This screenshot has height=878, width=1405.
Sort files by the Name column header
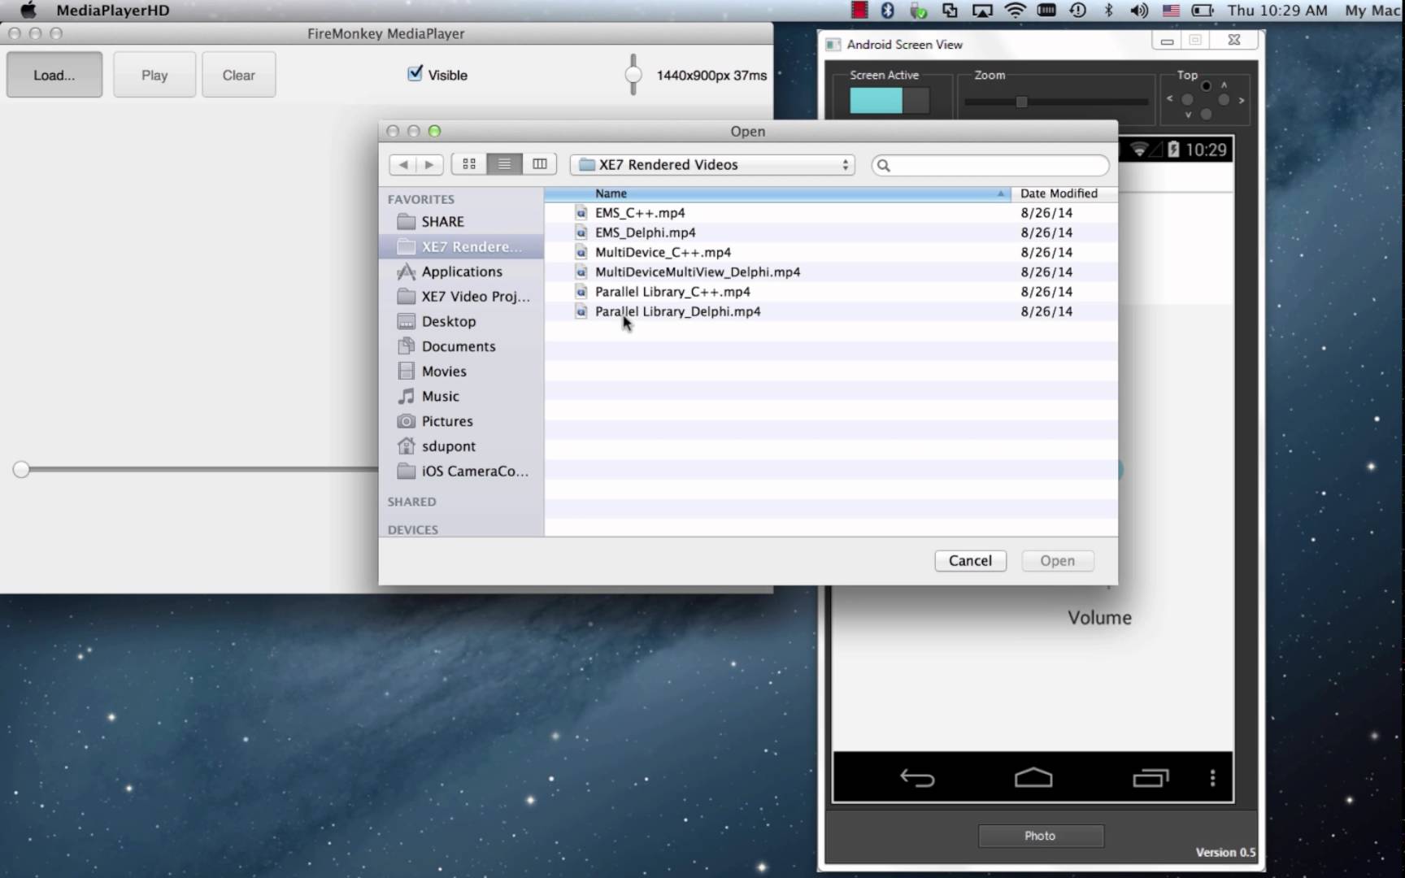(x=776, y=193)
